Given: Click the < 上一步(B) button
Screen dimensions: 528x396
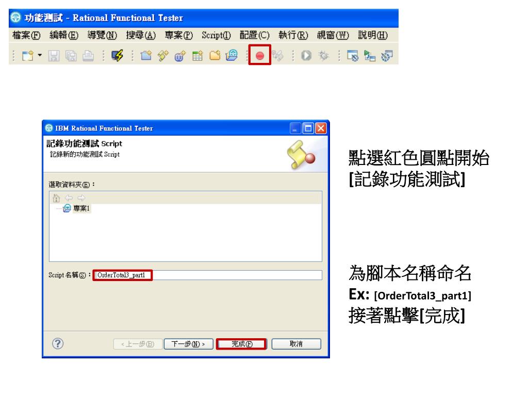Looking at the screenshot, I should point(138,344).
